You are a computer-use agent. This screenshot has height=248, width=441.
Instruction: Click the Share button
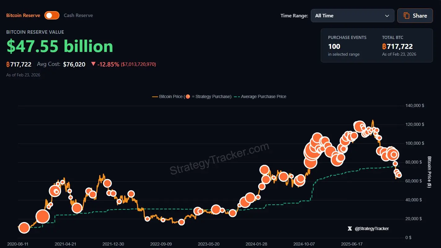pos(415,16)
